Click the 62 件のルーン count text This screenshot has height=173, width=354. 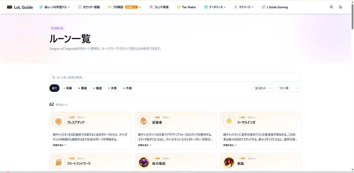point(58,104)
